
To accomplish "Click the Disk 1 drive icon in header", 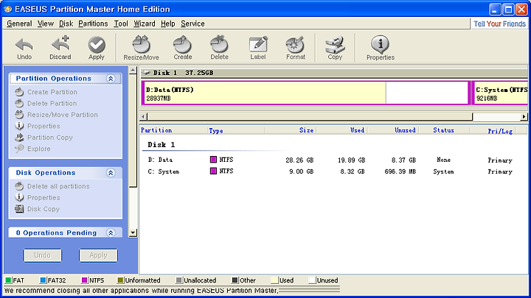I will coord(146,73).
